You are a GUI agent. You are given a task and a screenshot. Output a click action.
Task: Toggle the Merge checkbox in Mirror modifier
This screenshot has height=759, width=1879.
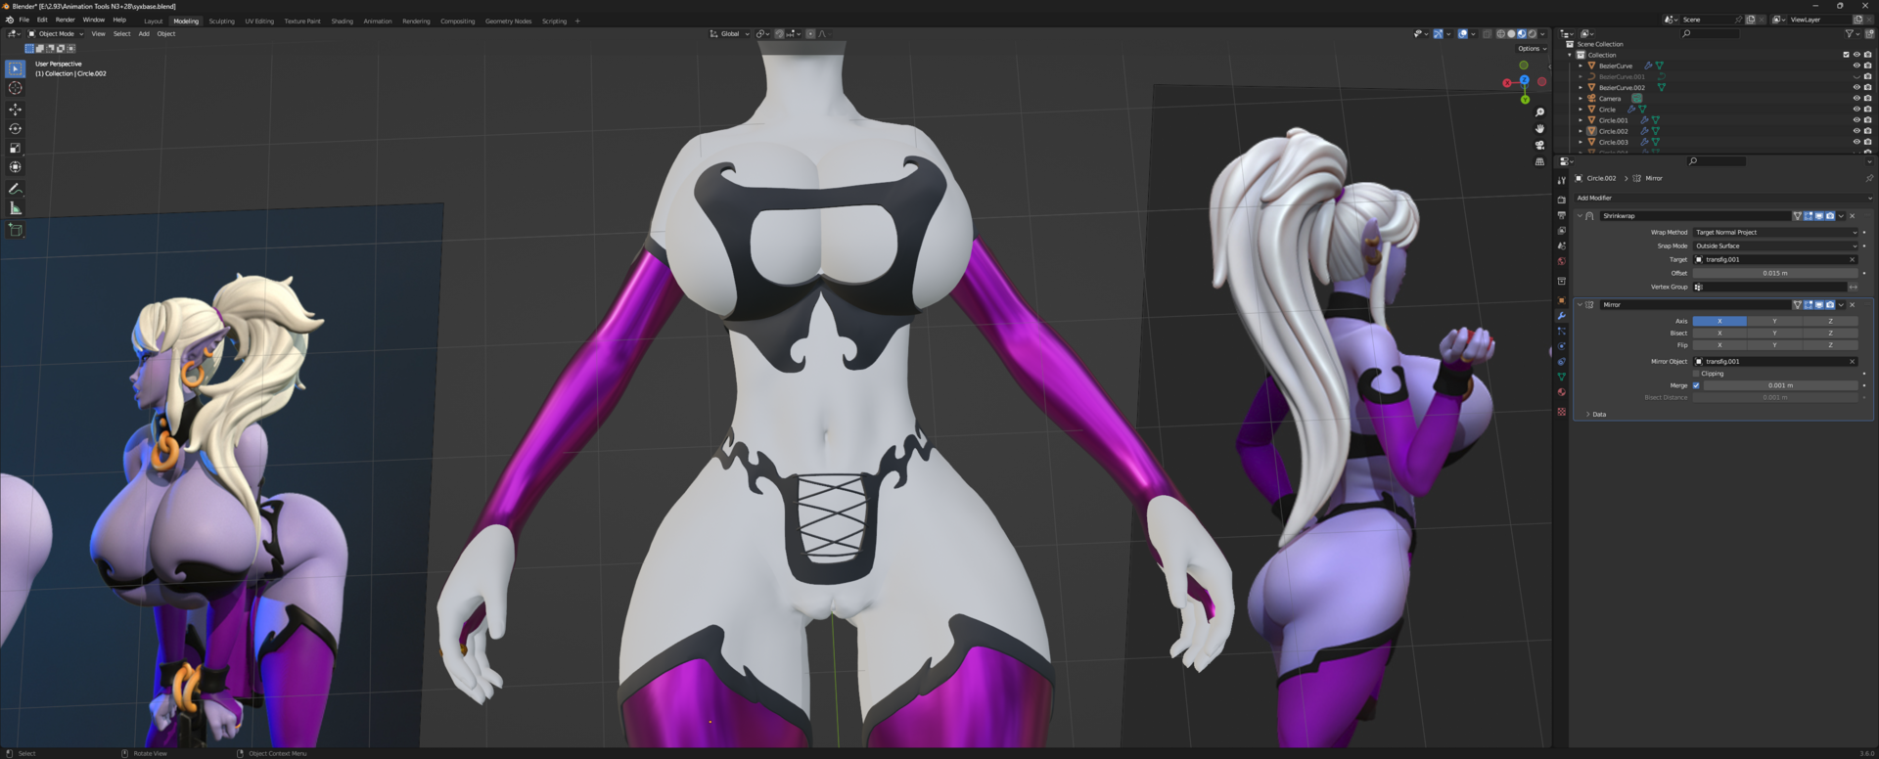click(x=1696, y=385)
